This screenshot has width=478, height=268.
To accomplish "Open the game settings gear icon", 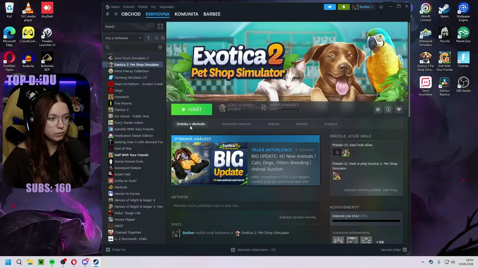I will (x=378, y=109).
